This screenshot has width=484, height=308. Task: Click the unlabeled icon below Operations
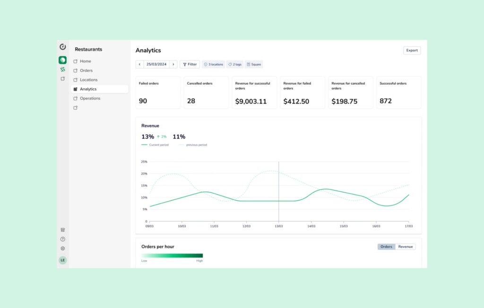click(x=76, y=108)
